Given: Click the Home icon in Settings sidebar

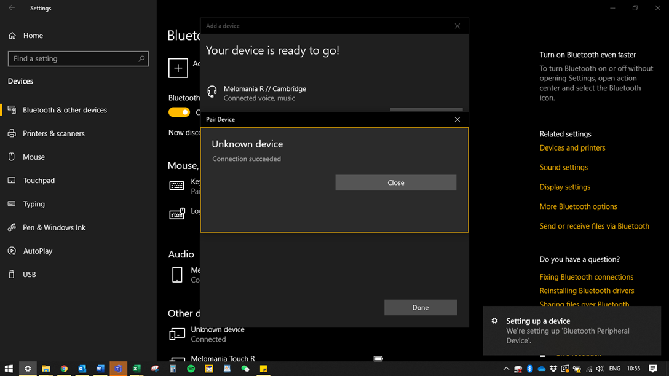Looking at the screenshot, I should tap(12, 36).
